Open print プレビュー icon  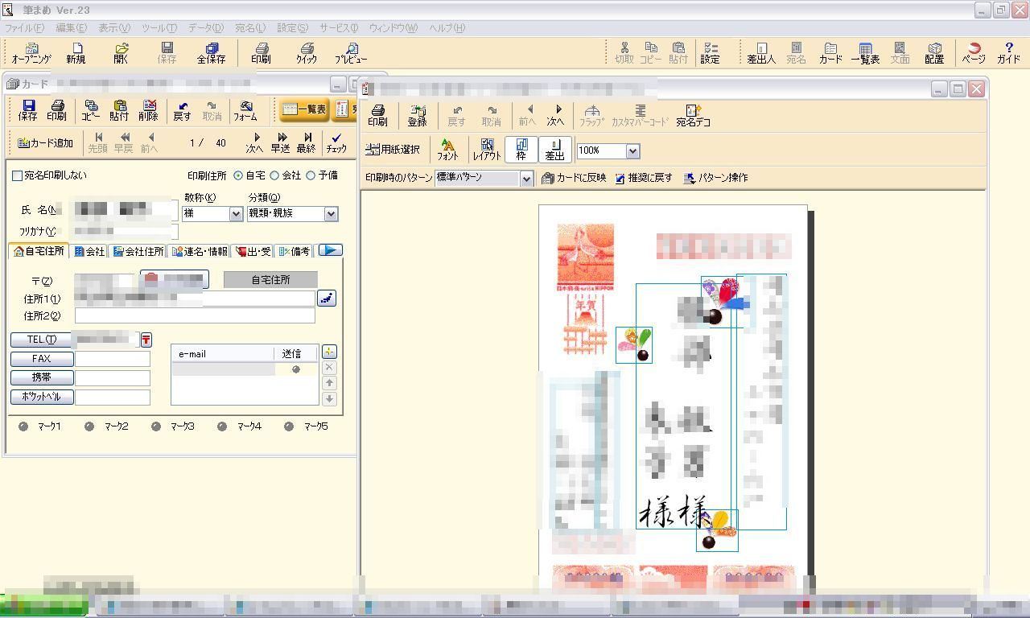(x=351, y=53)
